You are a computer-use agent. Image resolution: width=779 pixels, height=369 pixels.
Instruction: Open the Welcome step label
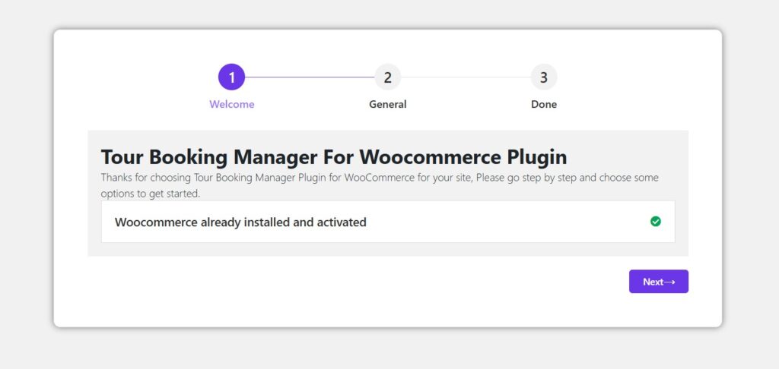(231, 104)
